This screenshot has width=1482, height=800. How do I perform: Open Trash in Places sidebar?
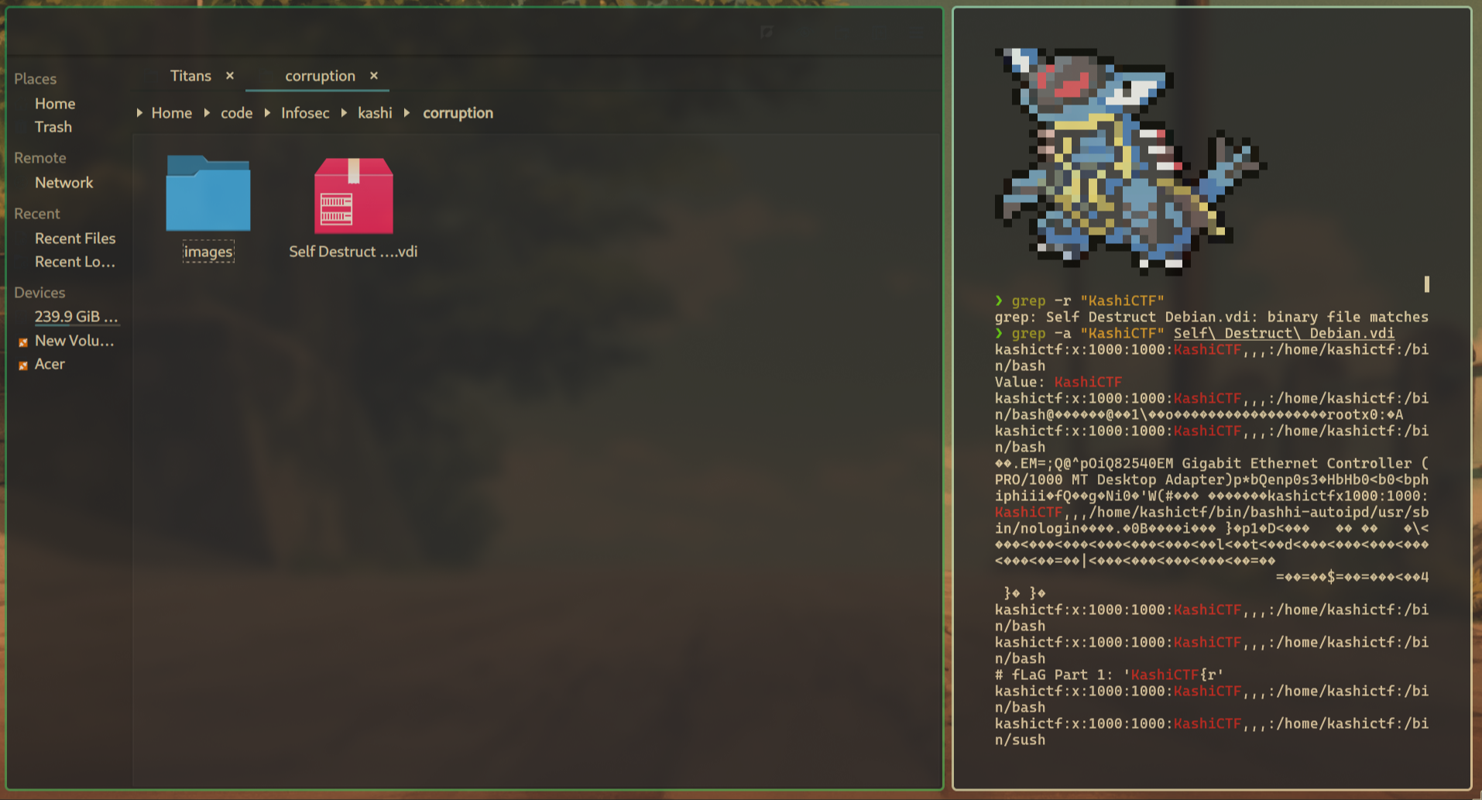click(x=53, y=127)
